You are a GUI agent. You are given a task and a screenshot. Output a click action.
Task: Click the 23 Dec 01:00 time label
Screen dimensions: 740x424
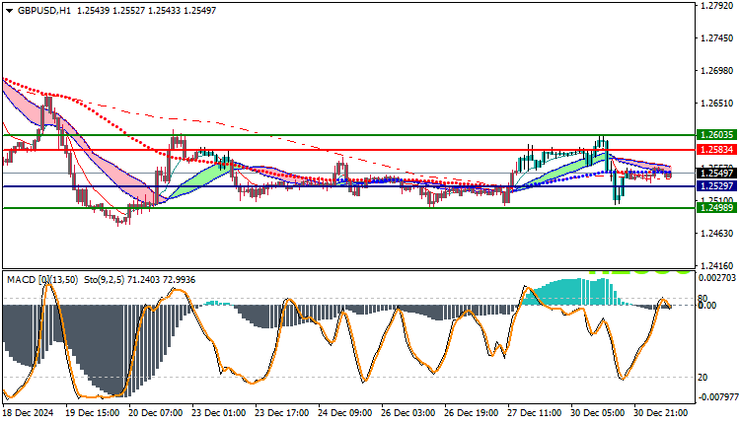pyautogui.click(x=218, y=413)
